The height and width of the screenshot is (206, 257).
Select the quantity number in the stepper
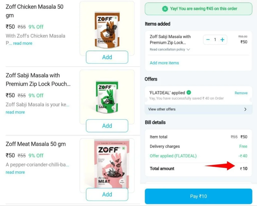pos(215,40)
